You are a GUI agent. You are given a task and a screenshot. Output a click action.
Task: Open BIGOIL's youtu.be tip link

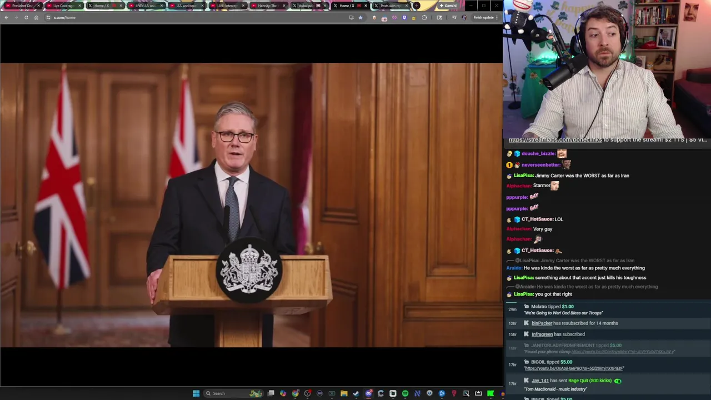tap(574, 368)
